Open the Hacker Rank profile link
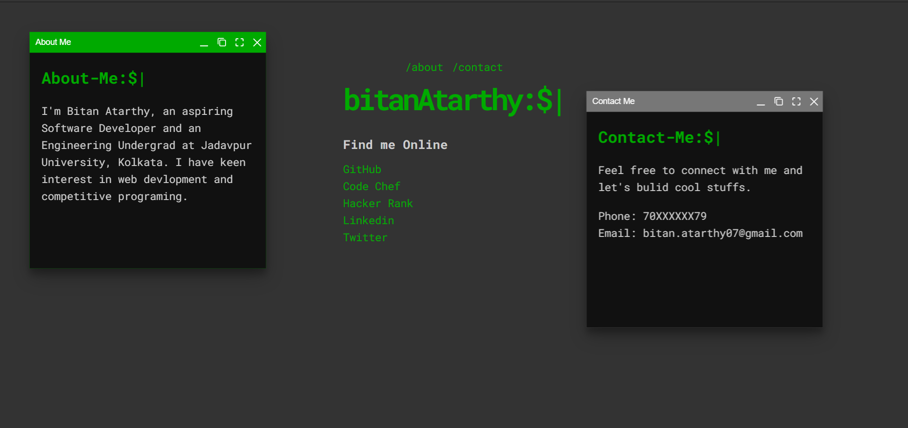Image resolution: width=908 pixels, height=428 pixels. point(378,203)
